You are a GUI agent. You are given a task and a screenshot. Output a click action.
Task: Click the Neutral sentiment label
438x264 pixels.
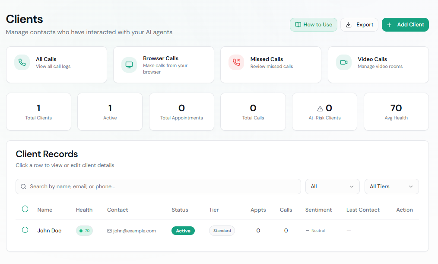click(318, 231)
